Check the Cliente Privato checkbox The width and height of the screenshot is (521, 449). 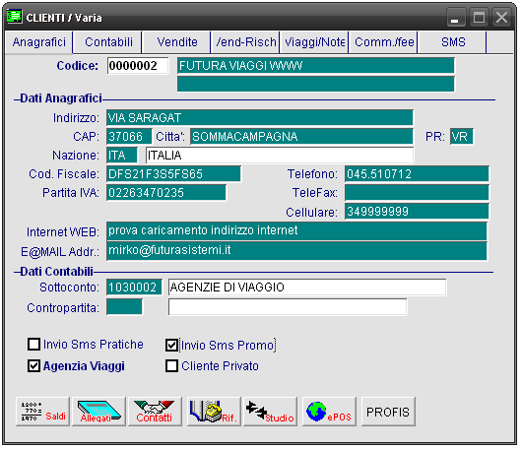click(x=171, y=365)
